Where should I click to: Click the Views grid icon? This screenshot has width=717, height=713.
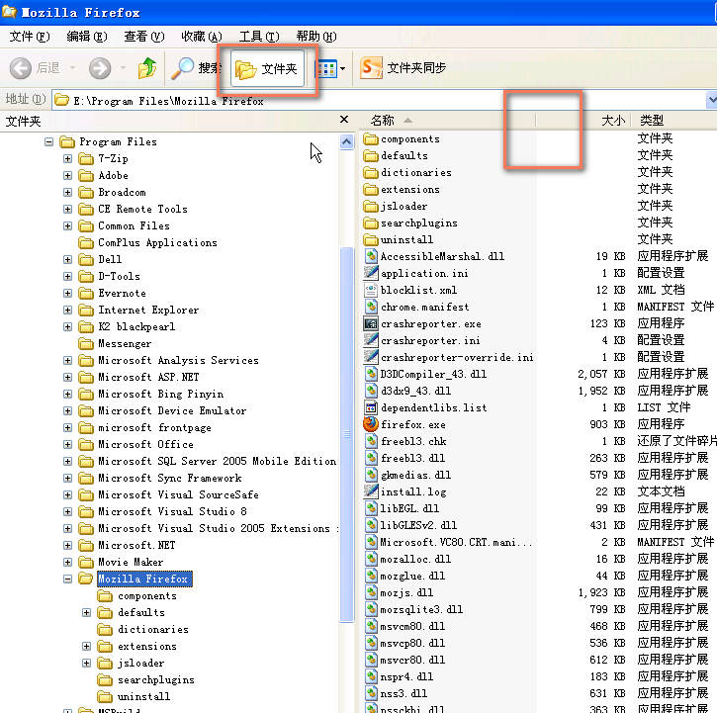coord(327,69)
